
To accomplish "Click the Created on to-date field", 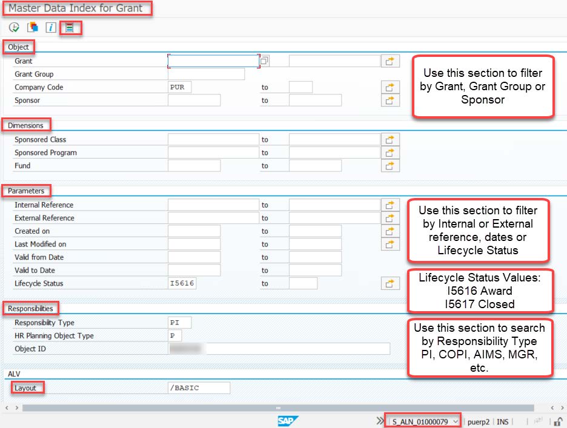I will (316, 231).
